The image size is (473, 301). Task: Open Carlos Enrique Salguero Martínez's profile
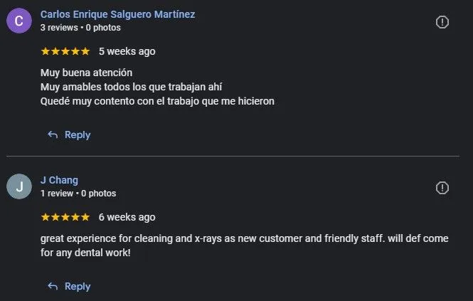click(x=117, y=14)
